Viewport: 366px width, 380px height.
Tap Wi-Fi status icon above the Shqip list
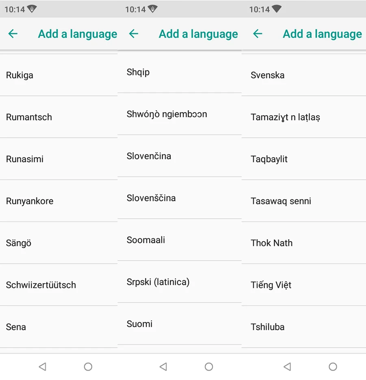(152, 9)
